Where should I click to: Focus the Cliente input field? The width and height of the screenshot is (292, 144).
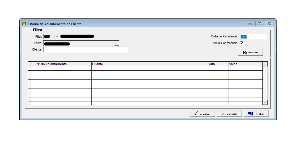[86, 50]
